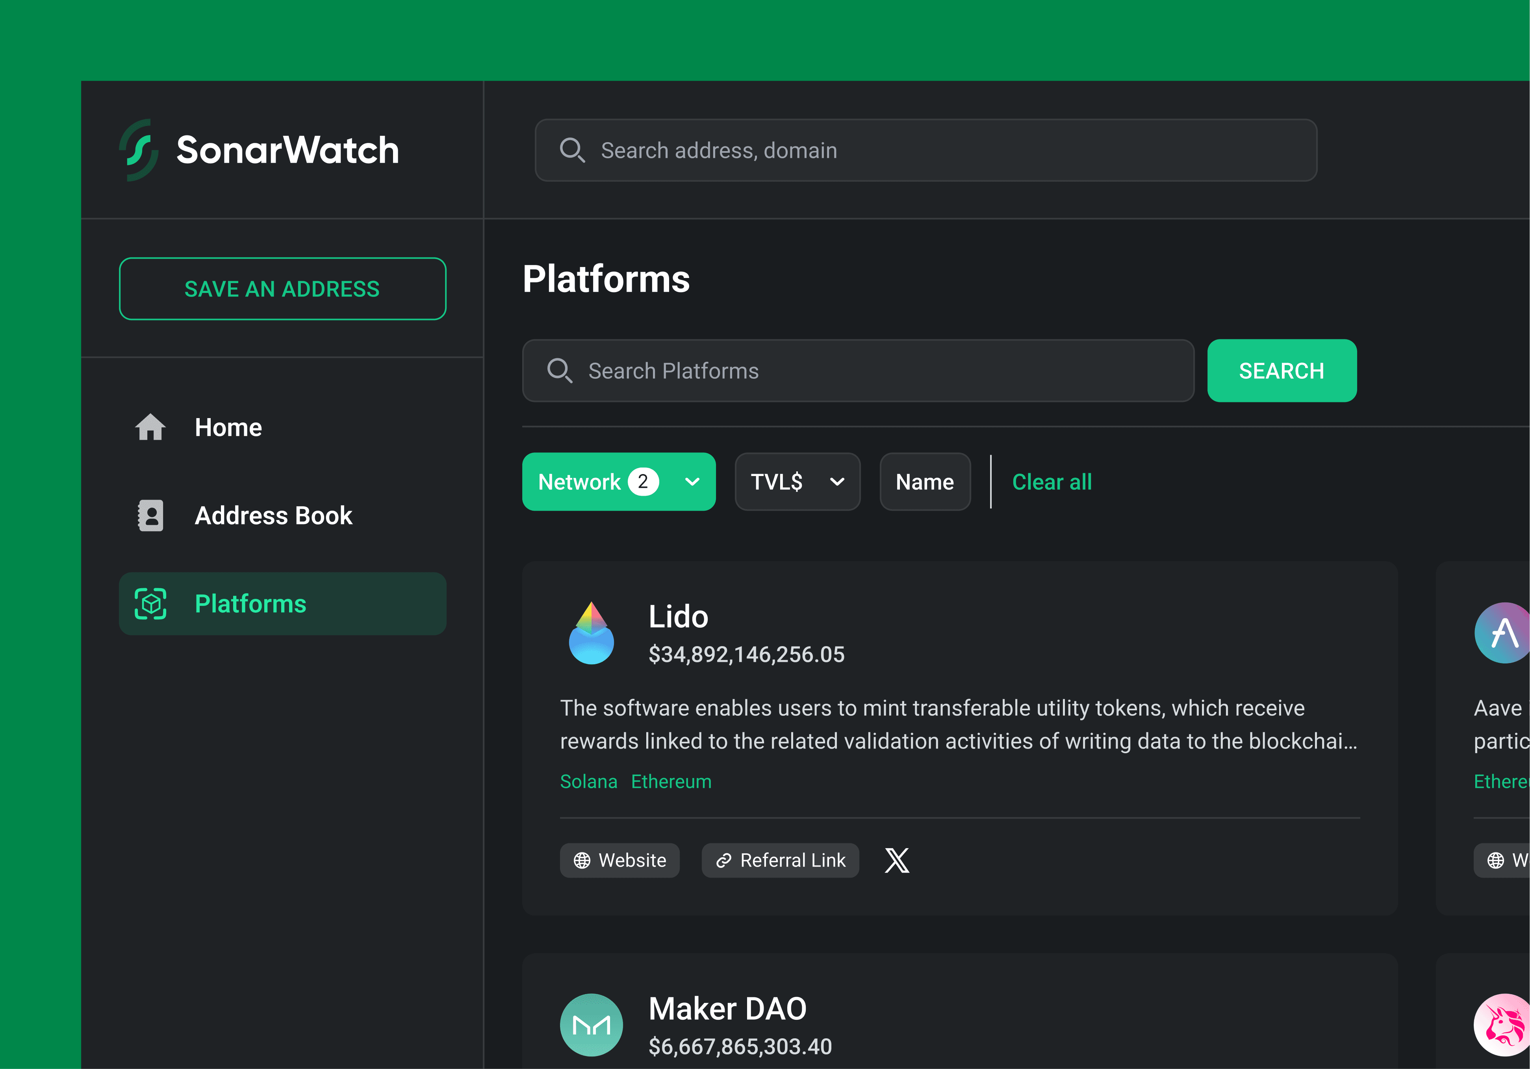Click the green SEARCH button
1530x1069 pixels.
[1281, 371]
